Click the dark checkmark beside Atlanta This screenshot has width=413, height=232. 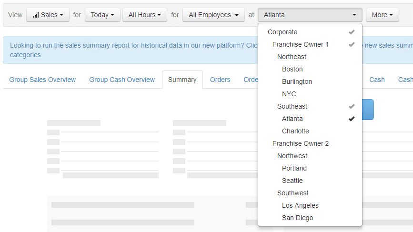click(352, 119)
